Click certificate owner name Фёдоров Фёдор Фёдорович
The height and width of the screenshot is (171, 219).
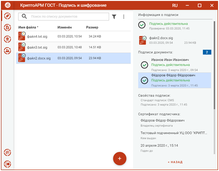(x=162, y=120)
